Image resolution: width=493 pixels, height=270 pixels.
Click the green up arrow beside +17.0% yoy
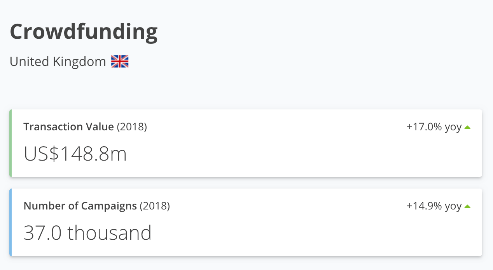(x=467, y=127)
